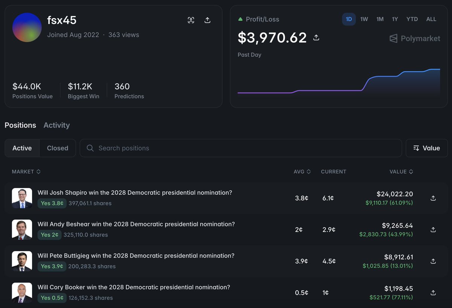
Task: Open the Cory Booker 2028 nomination market
Action: pyautogui.click(x=134, y=287)
